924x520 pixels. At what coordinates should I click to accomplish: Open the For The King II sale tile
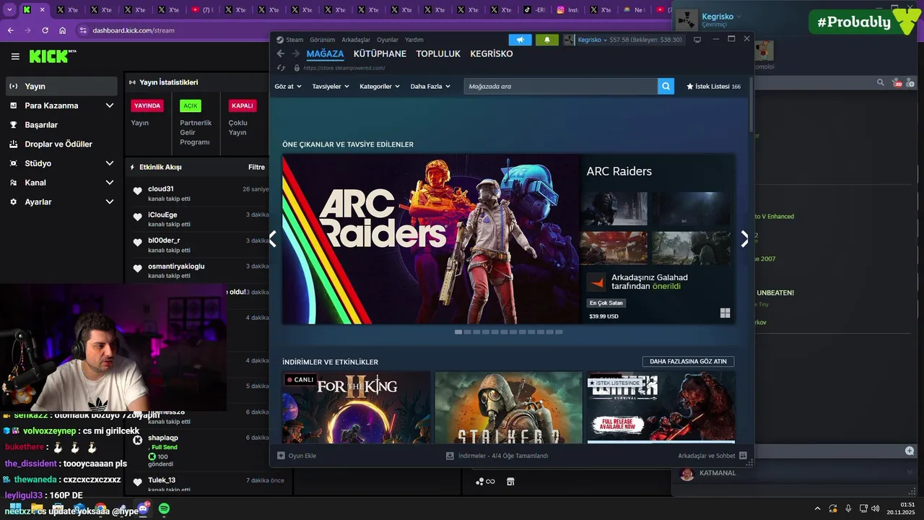click(x=357, y=407)
